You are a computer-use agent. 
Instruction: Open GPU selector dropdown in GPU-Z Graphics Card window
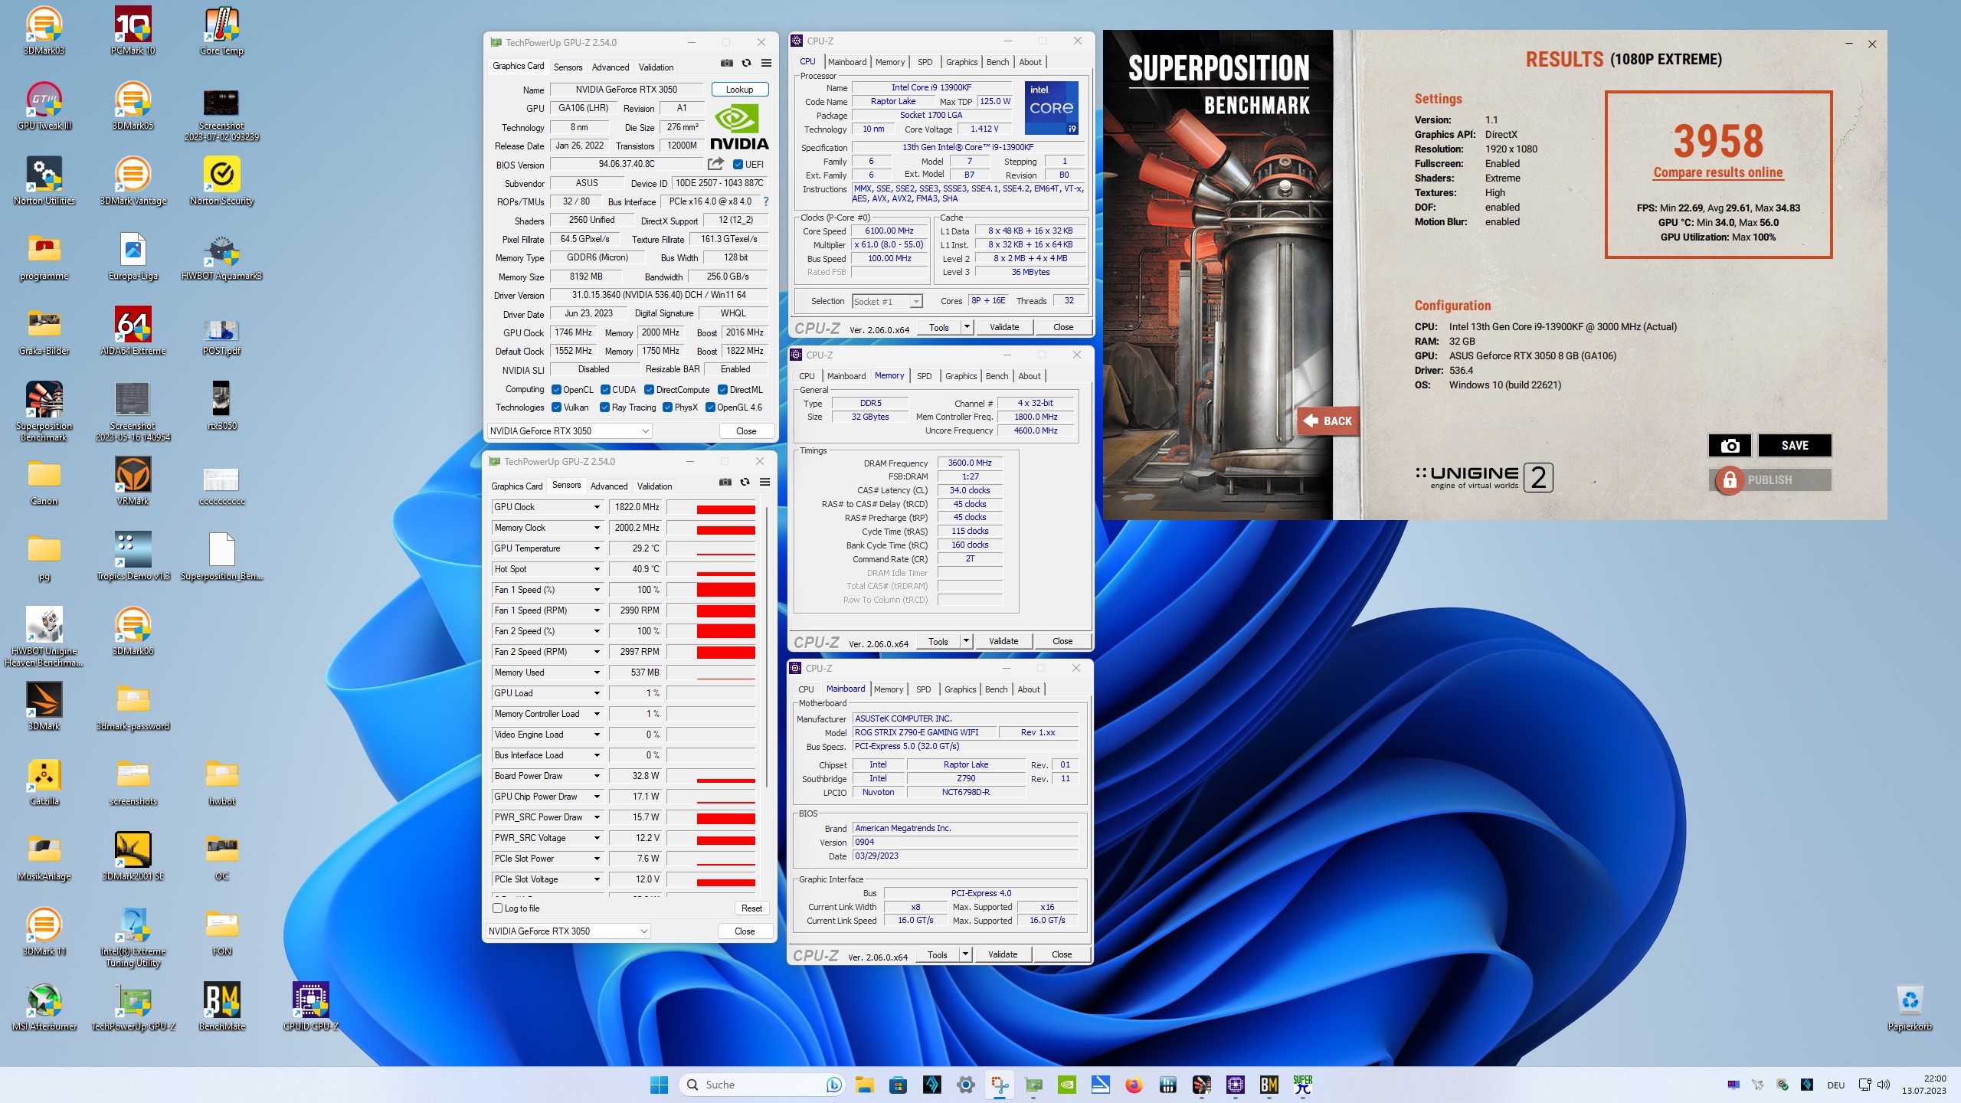pos(569,431)
